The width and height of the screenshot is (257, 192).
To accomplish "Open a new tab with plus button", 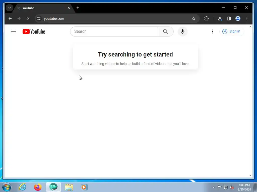I will (78, 8).
